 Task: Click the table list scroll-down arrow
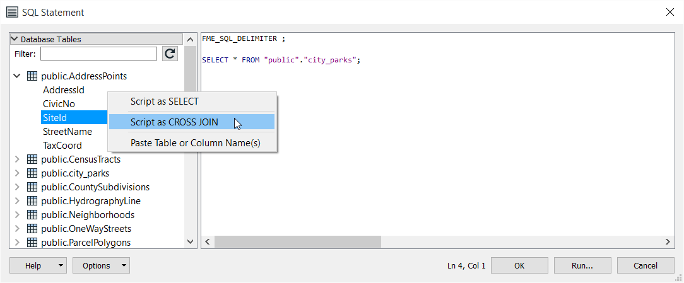tap(190, 242)
